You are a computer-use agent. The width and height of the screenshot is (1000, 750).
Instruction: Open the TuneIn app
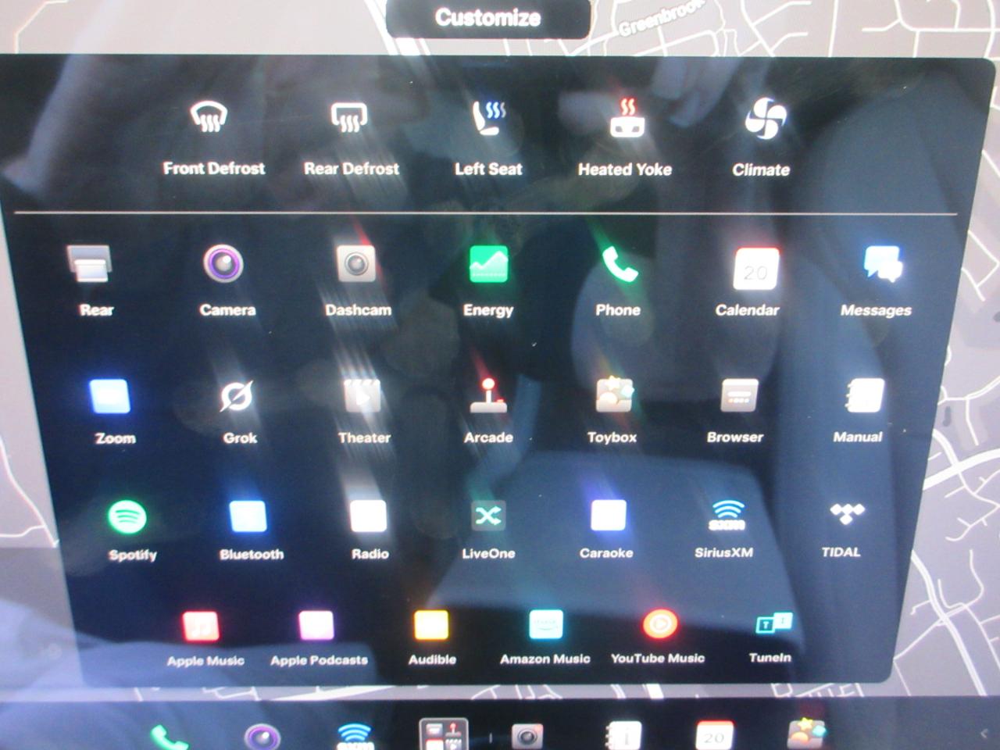(x=770, y=637)
